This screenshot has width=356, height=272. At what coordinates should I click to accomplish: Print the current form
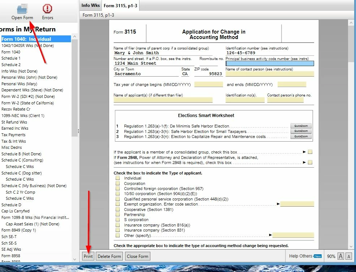(88, 256)
